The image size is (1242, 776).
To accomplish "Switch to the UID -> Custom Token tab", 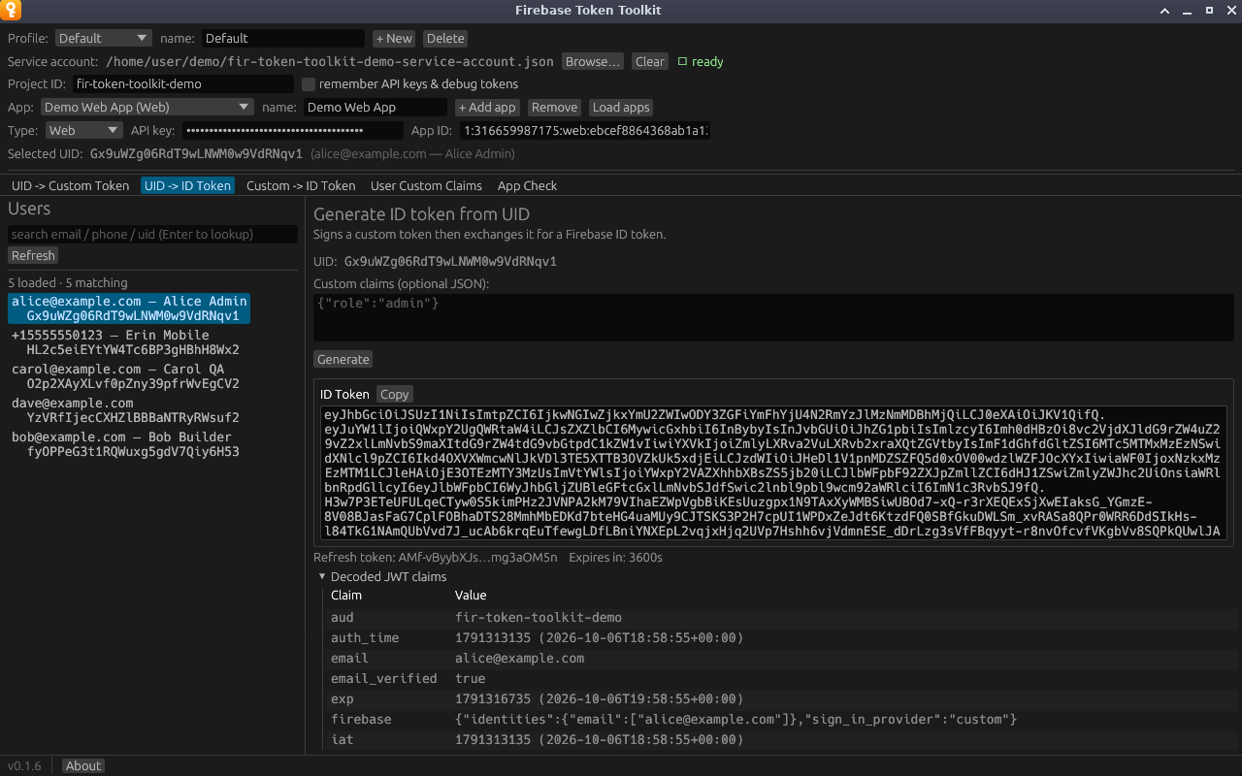I will pyautogui.click(x=70, y=186).
